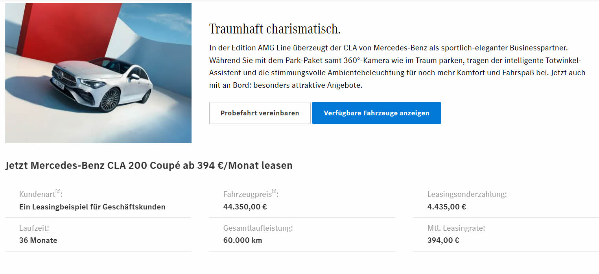
Task: Click the white CLA car image
Action: point(98,73)
